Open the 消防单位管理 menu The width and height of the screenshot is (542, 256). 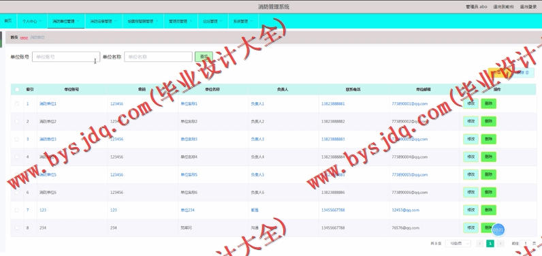(65, 21)
